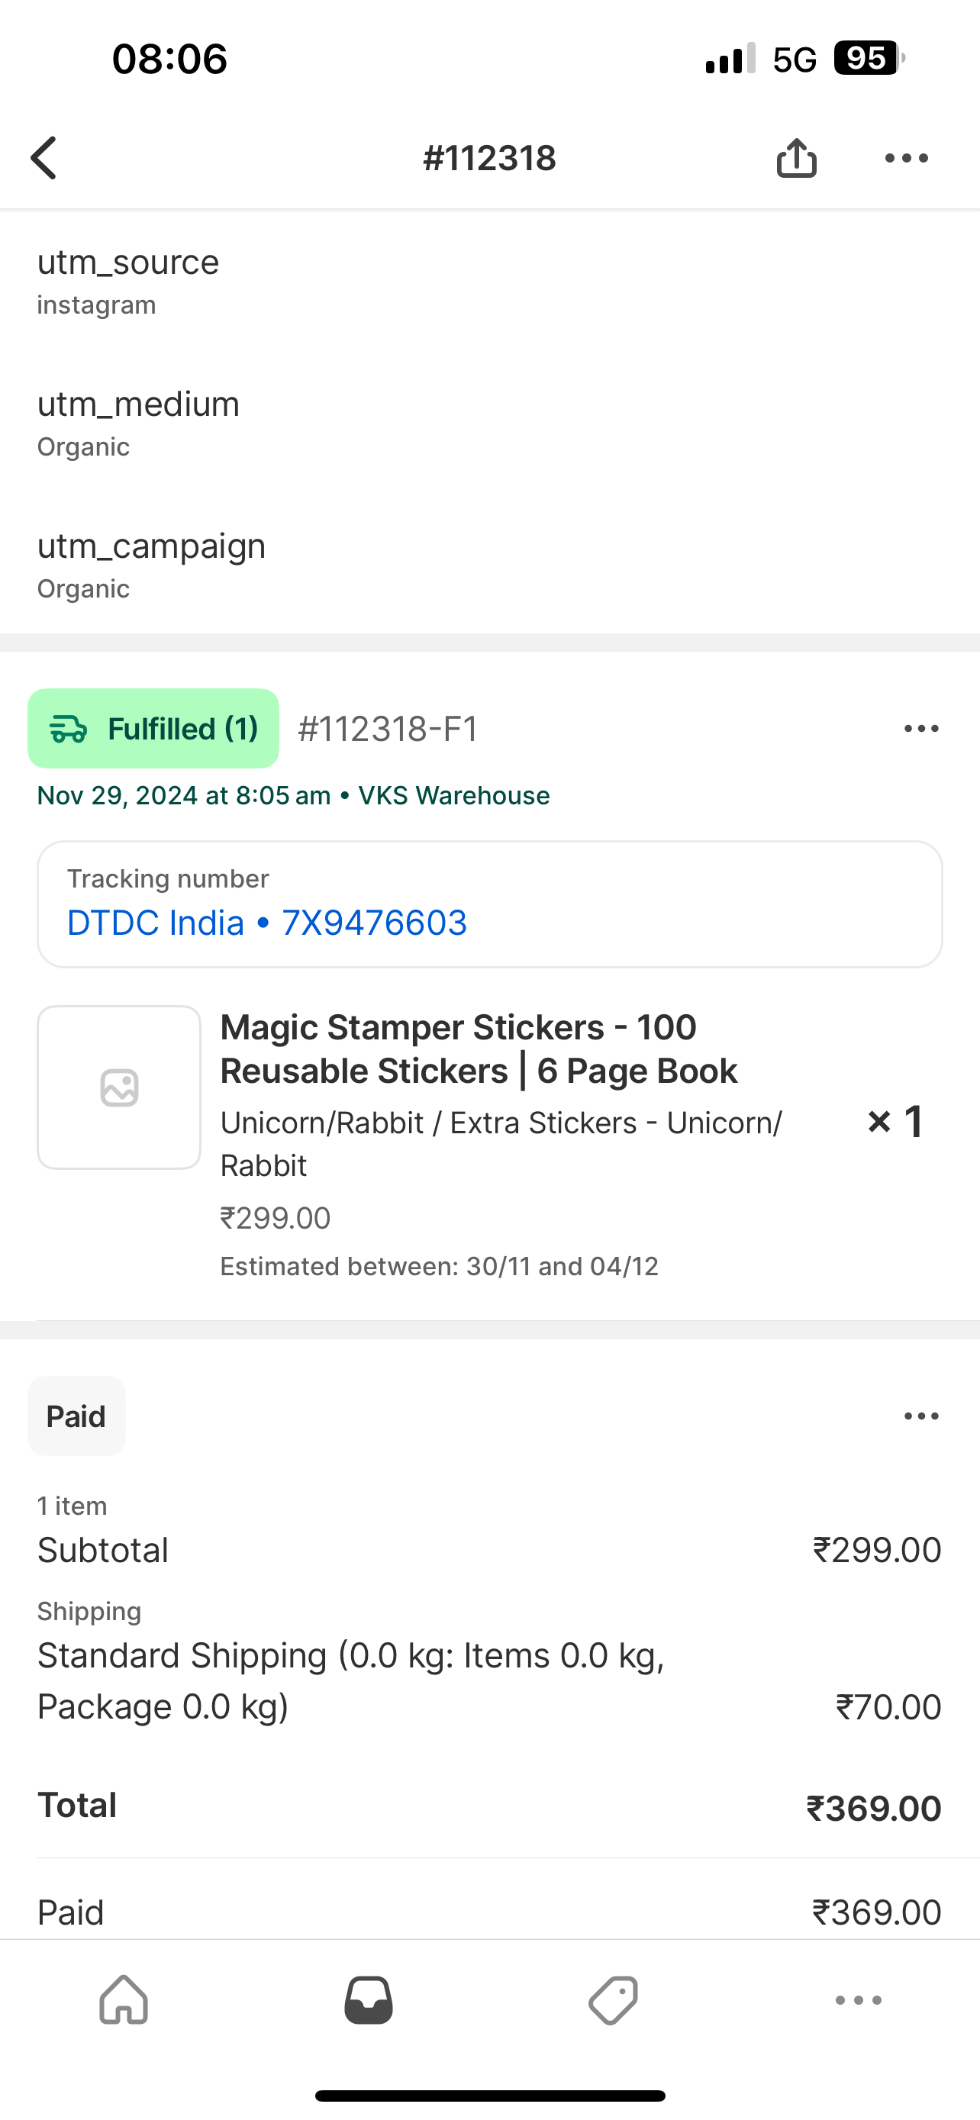Tap the order number #112318 title

489,158
